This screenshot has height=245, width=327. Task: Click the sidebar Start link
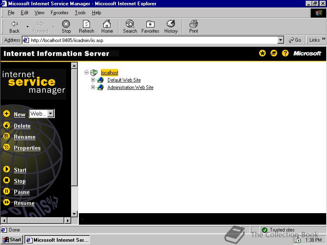click(x=20, y=170)
